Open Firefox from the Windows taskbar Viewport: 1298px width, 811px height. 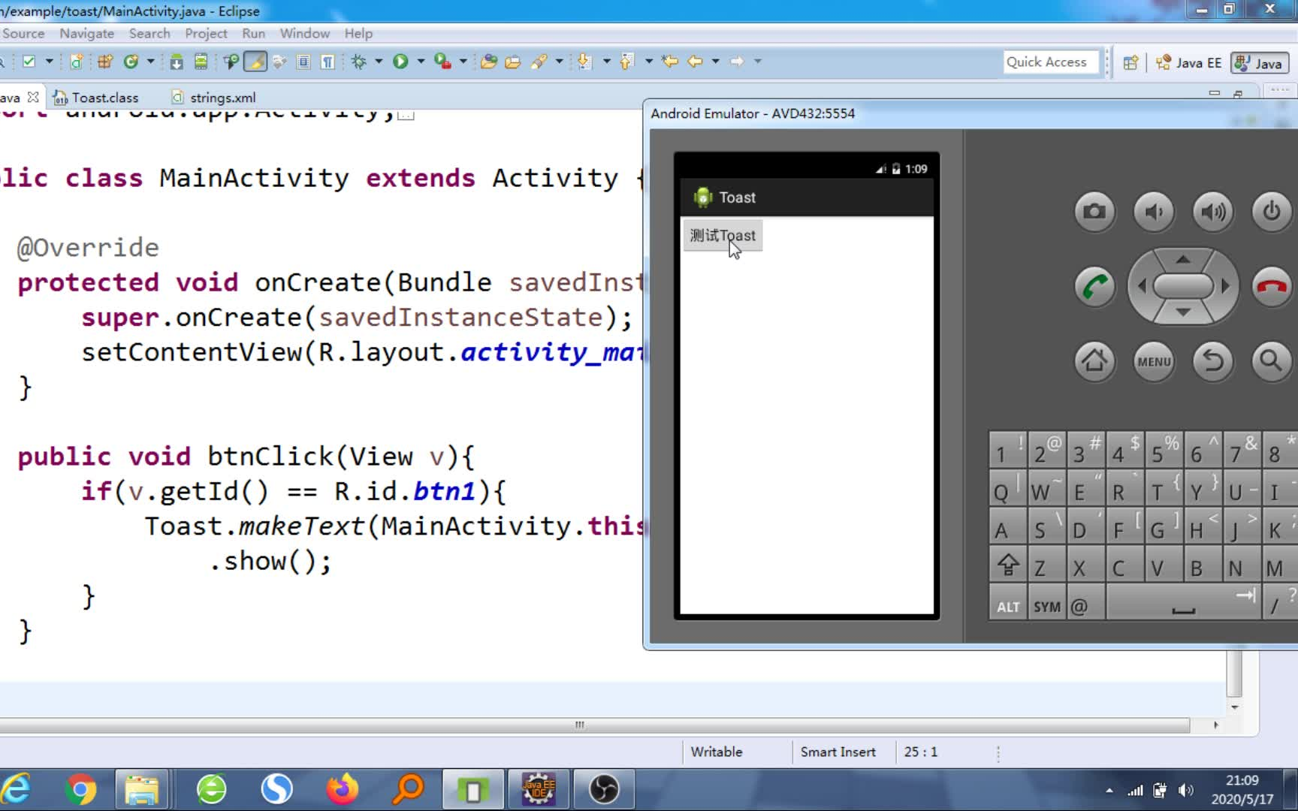343,789
